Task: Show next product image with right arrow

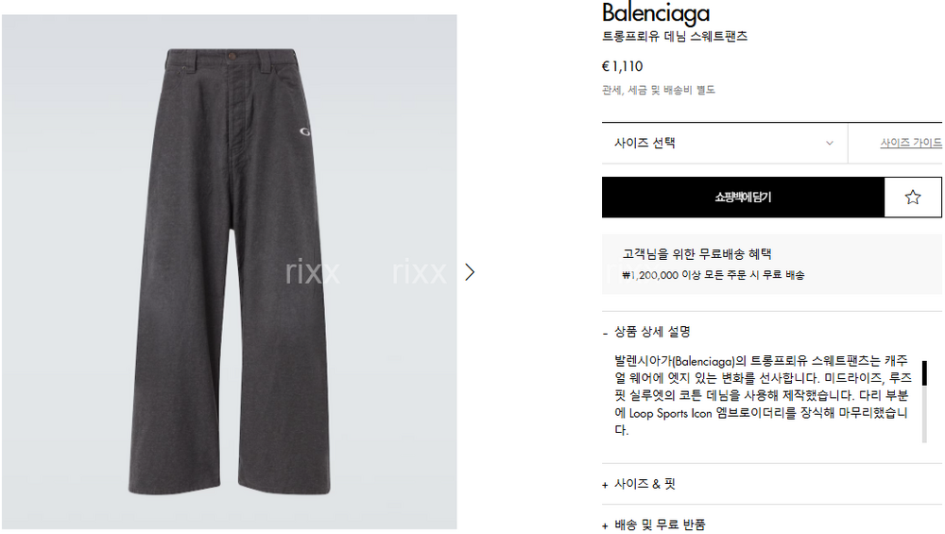Action: click(x=470, y=272)
